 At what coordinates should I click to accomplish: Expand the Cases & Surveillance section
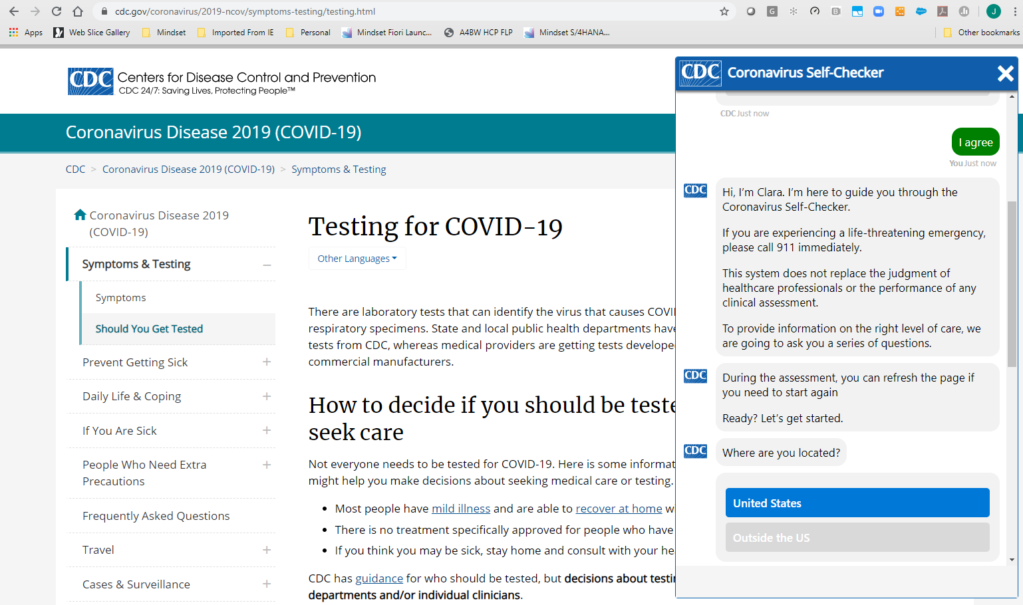pyautogui.click(x=267, y=584)
